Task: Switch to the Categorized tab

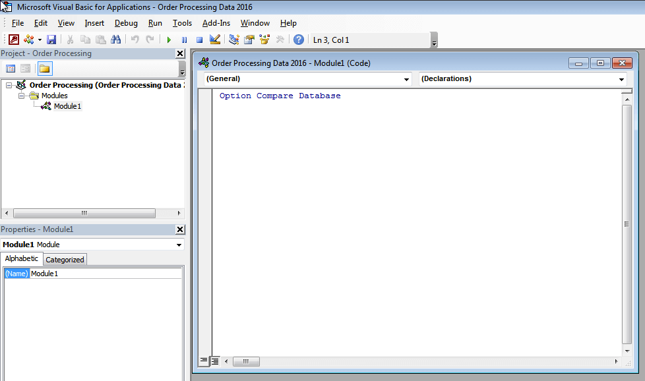Action: [x=65, y=260]
